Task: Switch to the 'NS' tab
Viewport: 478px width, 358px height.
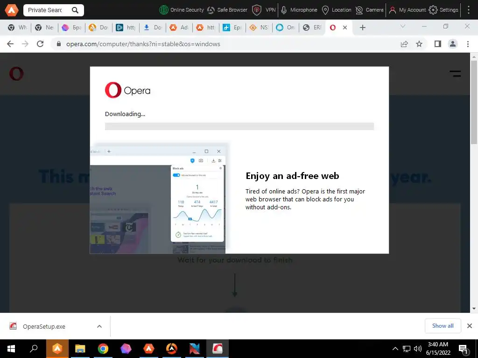Action: [259, 28]
